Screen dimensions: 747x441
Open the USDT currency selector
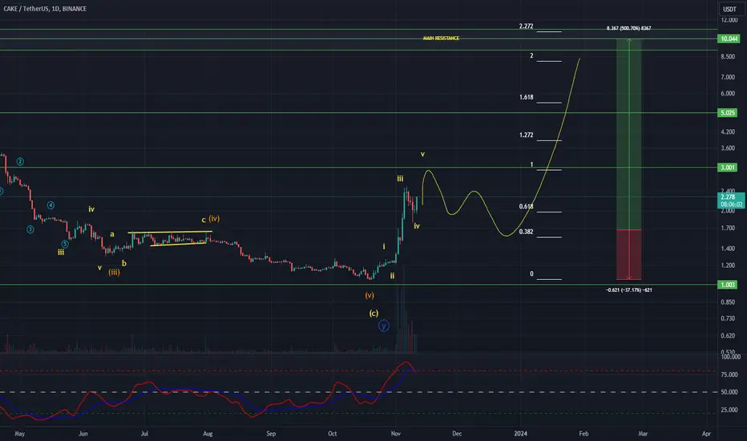point(729,9)
